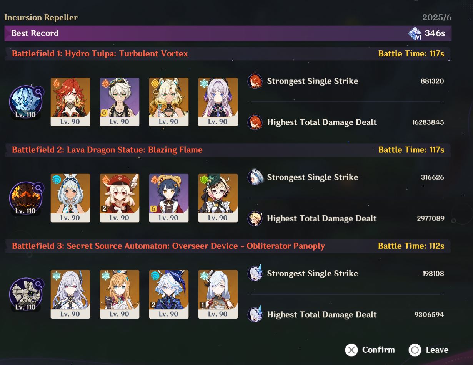This screenshot has height=365, width=473.
Task: Select the blonde Geo character card in Battlefield 1
Action: 169,102
